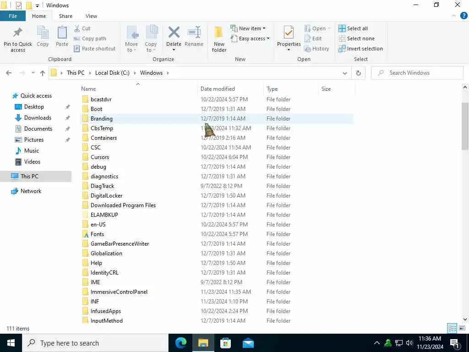Select Network in navigation pane
469x352 pixels.
pos(31,191)
